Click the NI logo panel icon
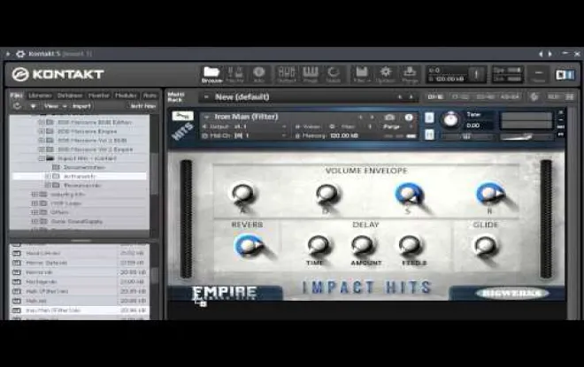Screen dimensions: 584x367 tap(565, 75)
